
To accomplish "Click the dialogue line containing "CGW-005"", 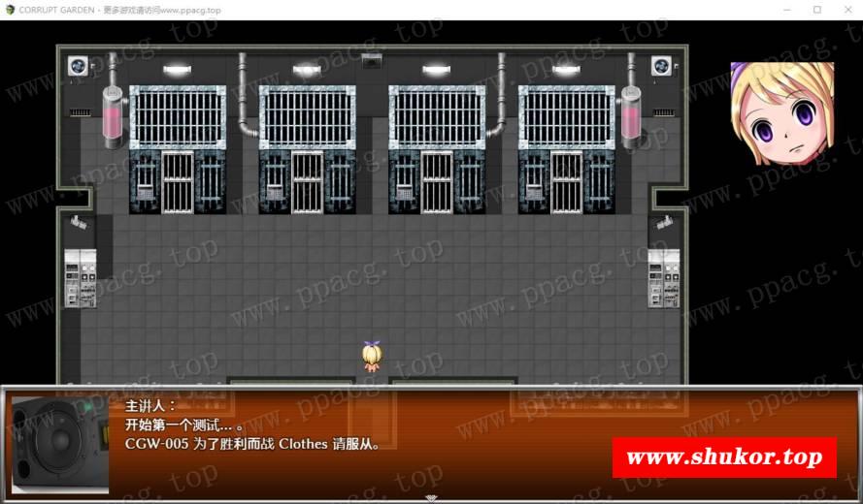I will point(252,444).
